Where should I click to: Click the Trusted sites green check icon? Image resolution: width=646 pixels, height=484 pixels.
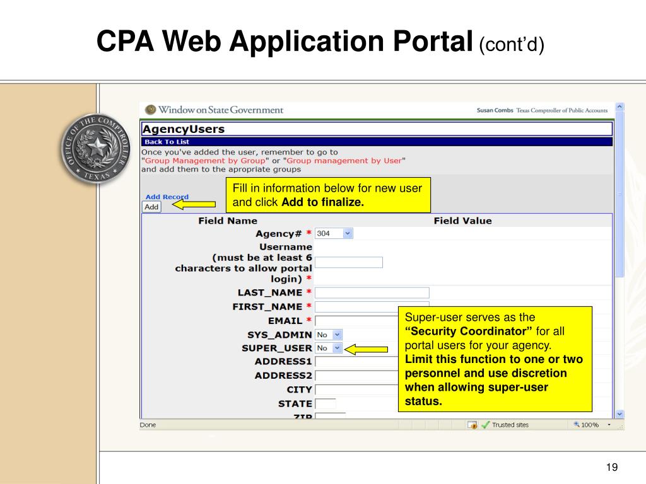tap(485, 425)
